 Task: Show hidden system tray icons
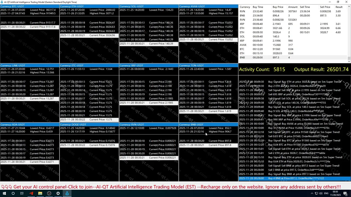[x=312, y=193]
